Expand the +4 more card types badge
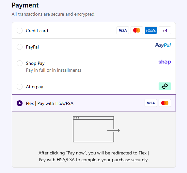 tap(165, 30)
